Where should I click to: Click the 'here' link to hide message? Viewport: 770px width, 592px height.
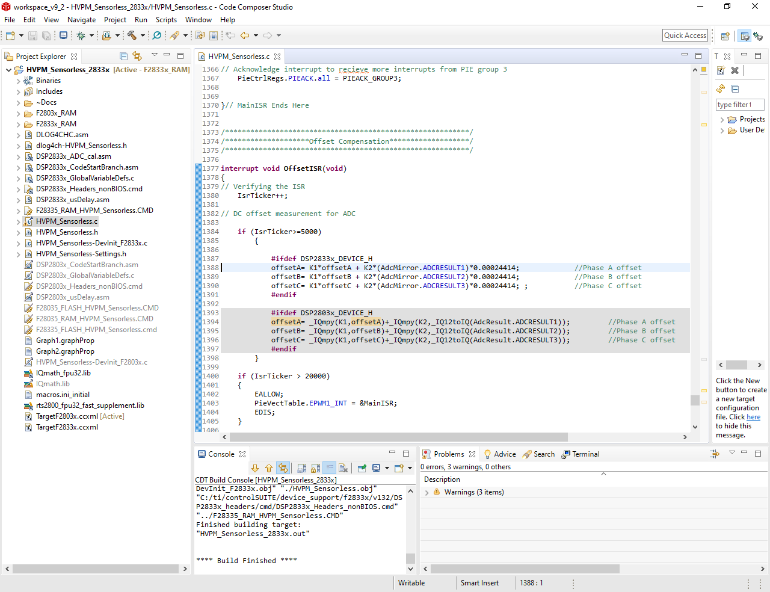pyautogui.click(x=753, y=417)
